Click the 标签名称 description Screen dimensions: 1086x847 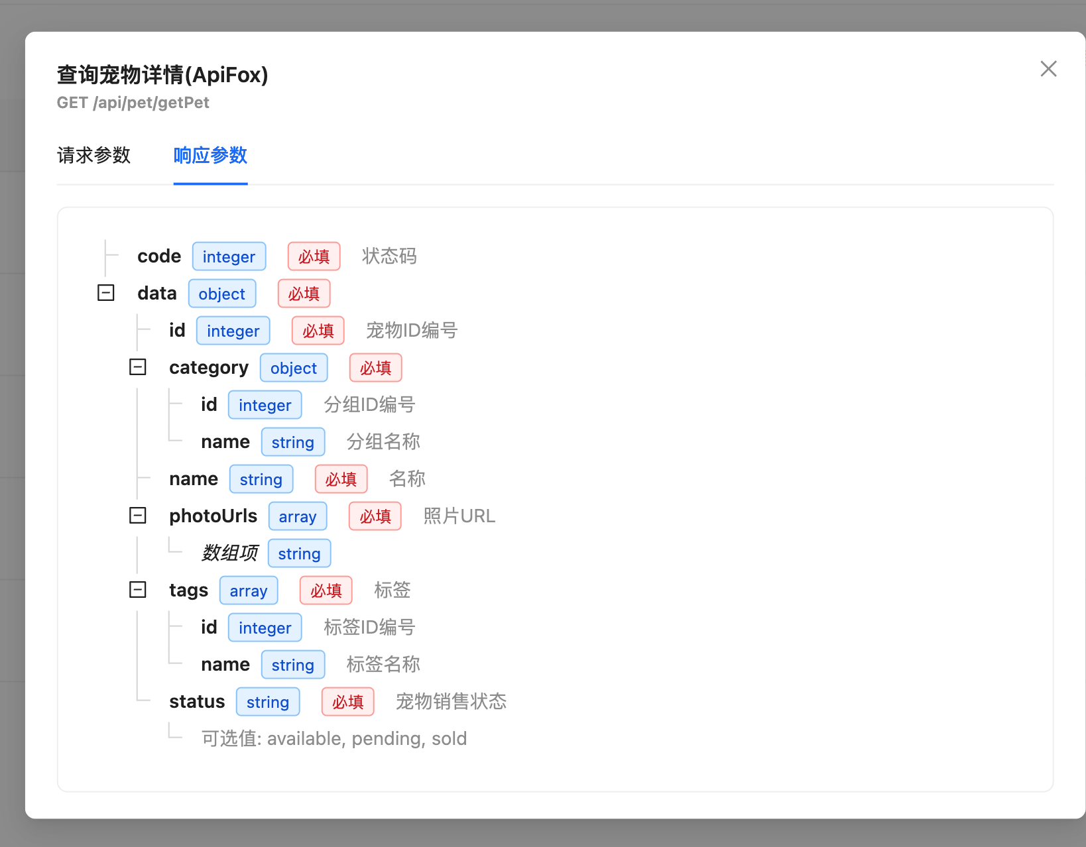click(x=383, y=664)
